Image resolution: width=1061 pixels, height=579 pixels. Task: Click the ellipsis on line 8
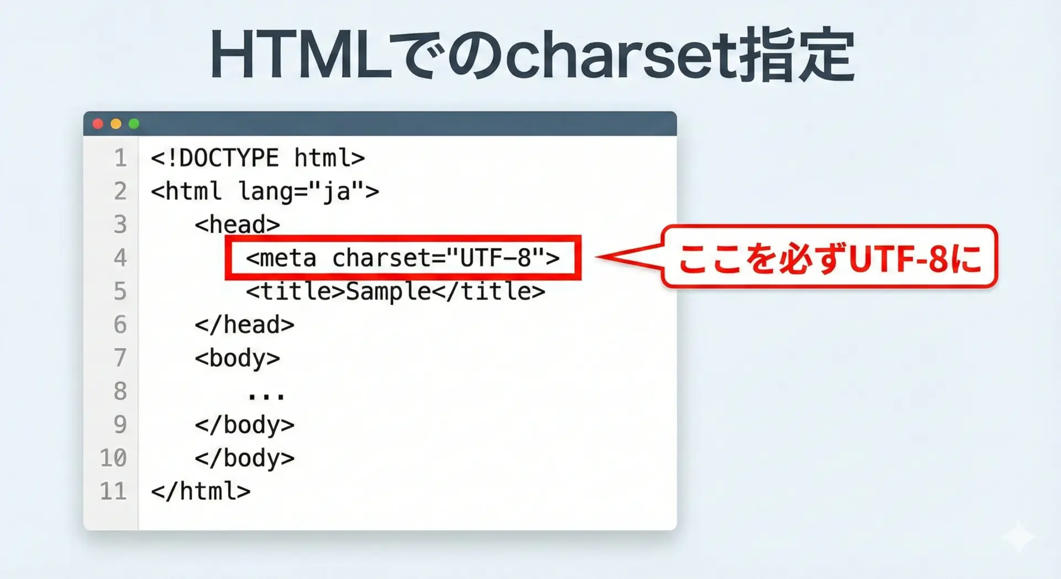click(266, 395)
